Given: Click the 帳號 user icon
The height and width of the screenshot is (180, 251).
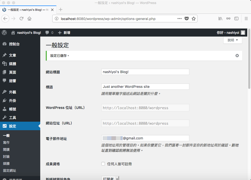Looking at the screenshot, I should pos(5,109).
